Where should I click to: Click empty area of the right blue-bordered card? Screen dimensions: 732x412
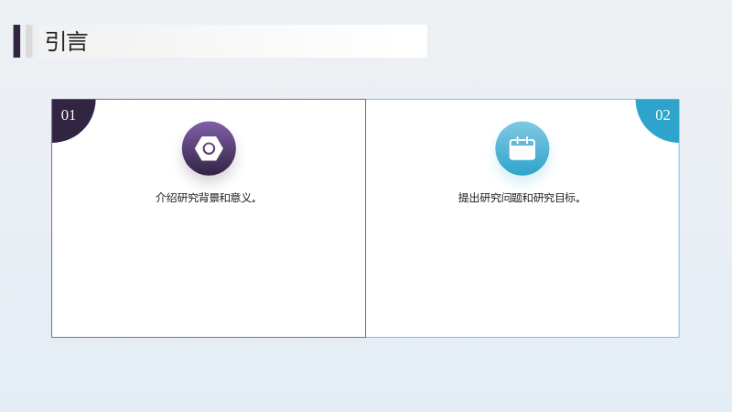point(522,271)
